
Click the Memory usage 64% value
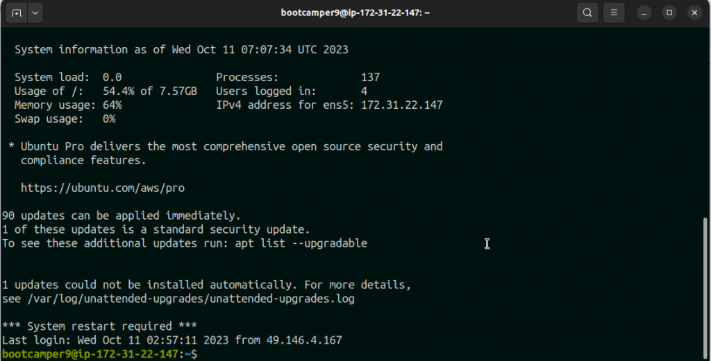(112, 105)
